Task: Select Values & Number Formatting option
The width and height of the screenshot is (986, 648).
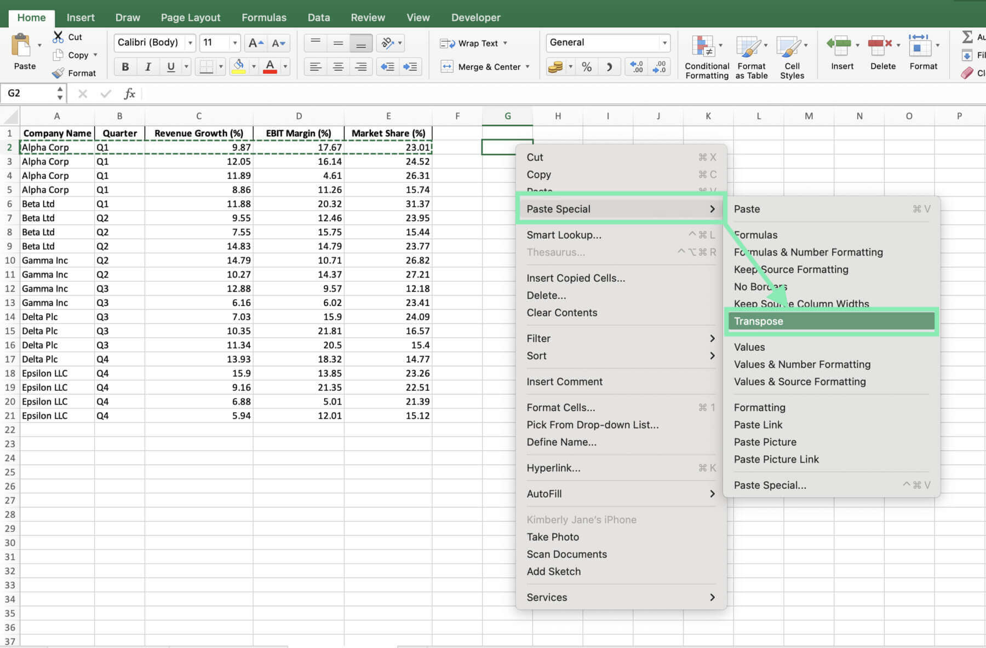Action: (802, 364)
